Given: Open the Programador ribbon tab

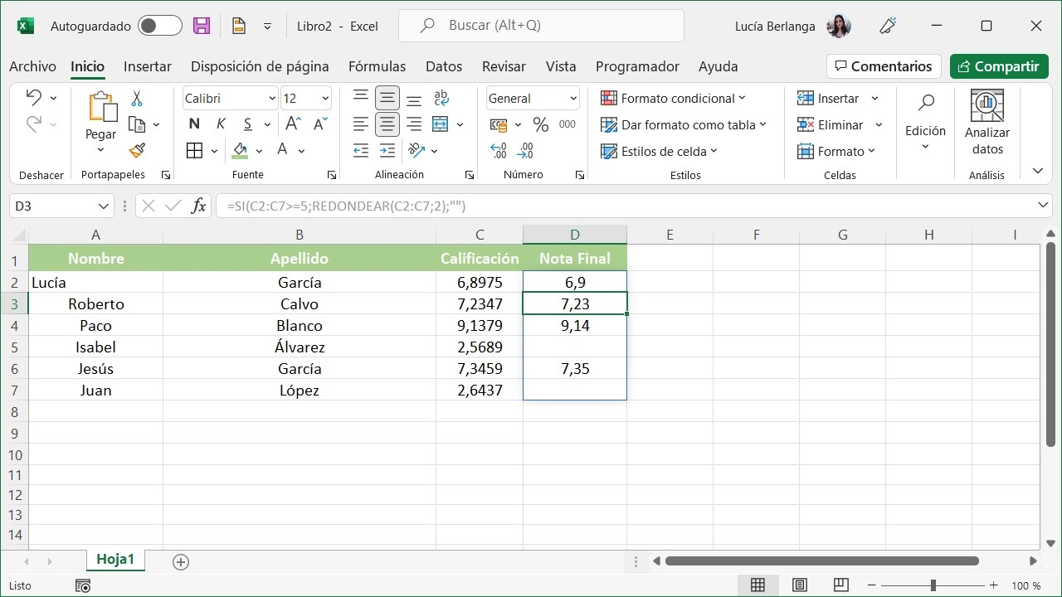Looking at the screenshot, I should point(637,66).
